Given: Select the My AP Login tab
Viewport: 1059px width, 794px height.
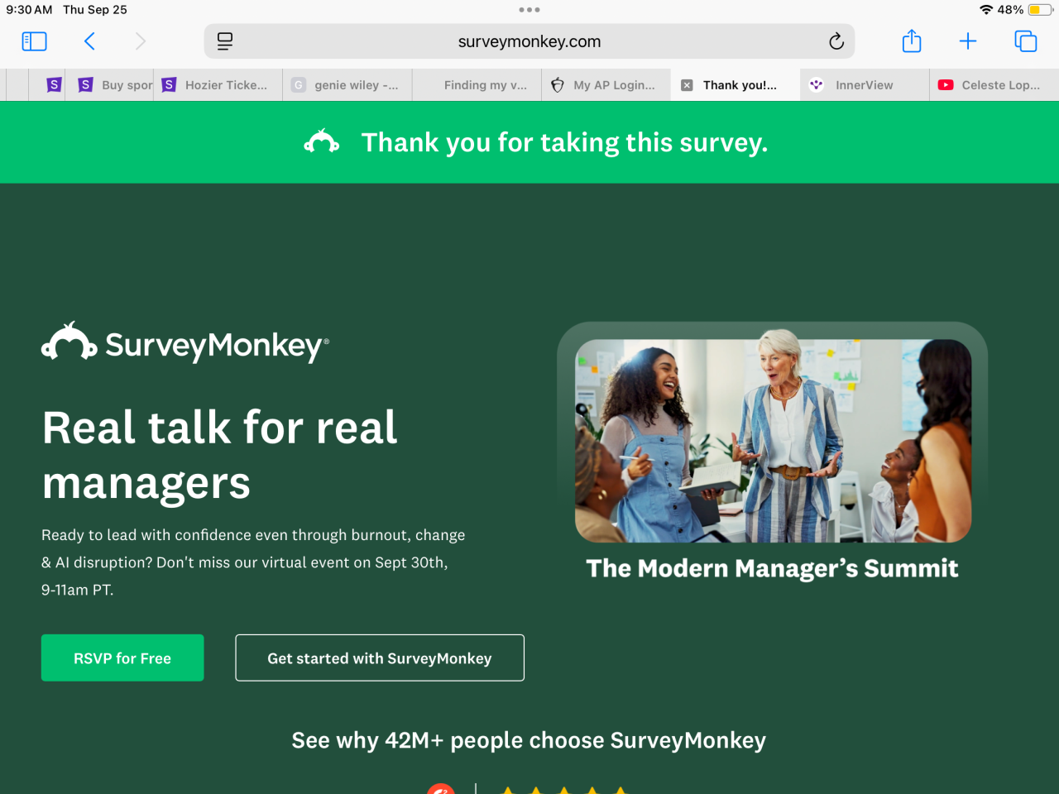Looking at the screenshot, I should pyautogui.click(x=606, y=85).
